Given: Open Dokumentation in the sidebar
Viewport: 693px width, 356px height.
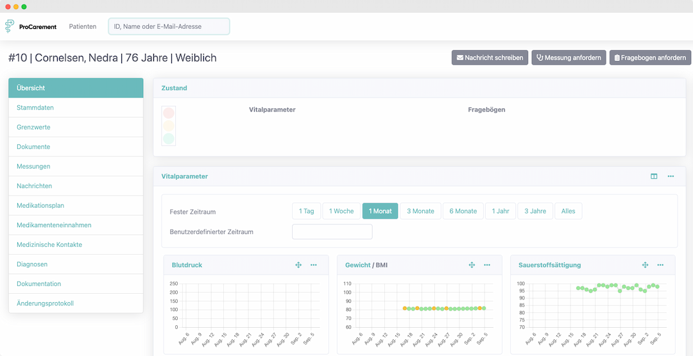Looking at the screenshot, I should point(76,284).
